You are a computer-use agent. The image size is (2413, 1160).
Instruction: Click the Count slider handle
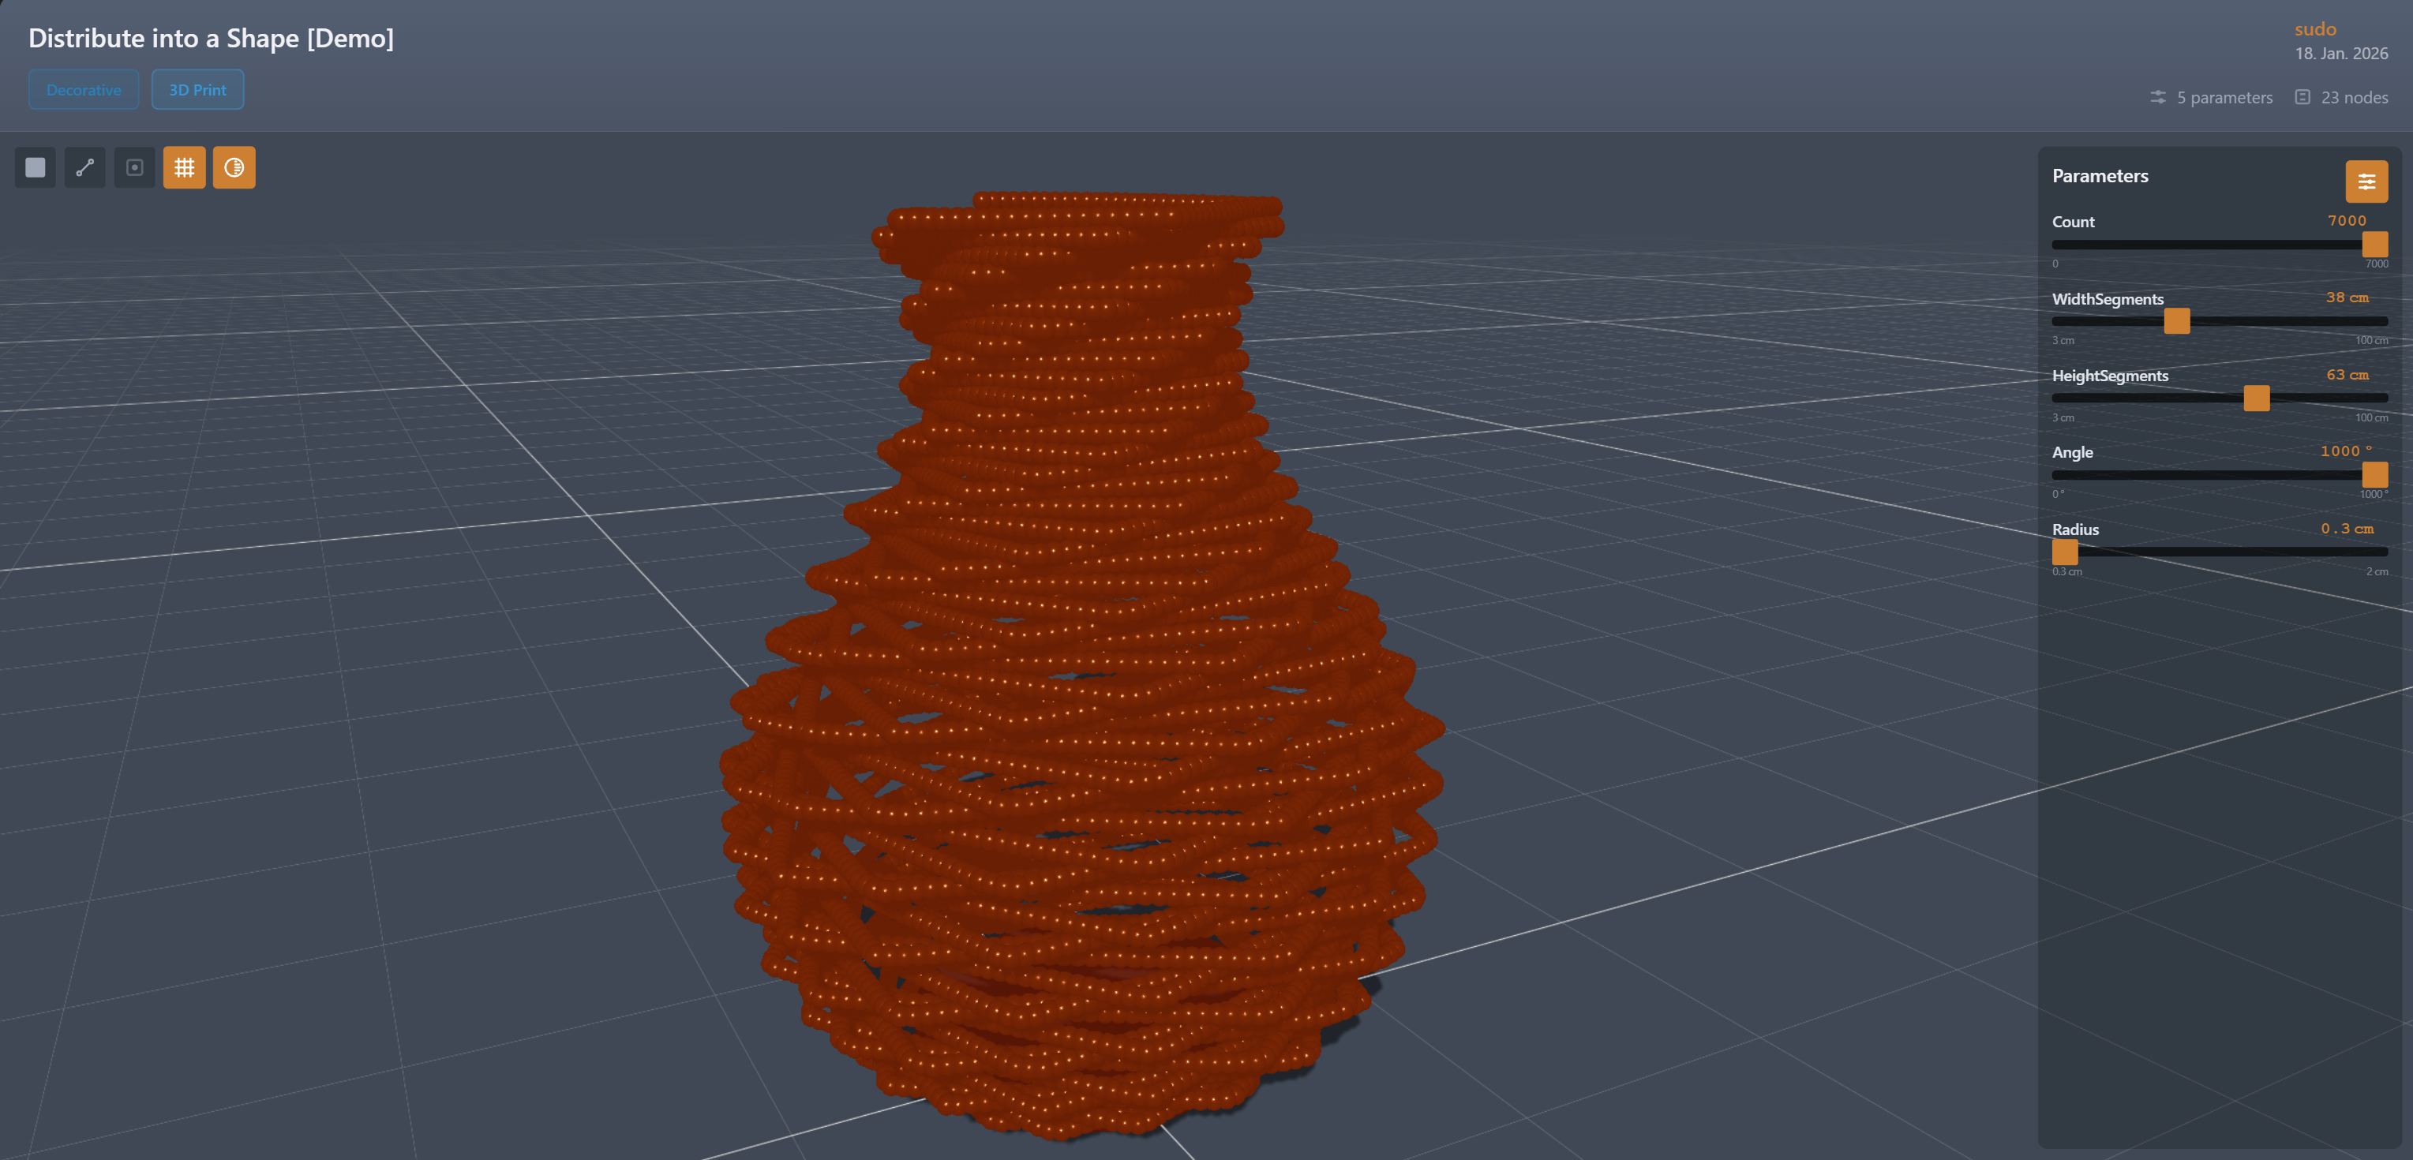click(2374, 245)
